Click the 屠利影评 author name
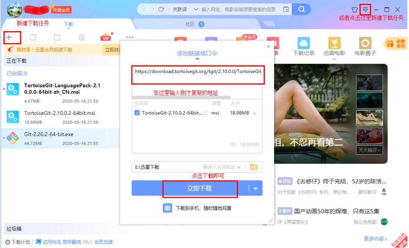 pyautogui.click(x=367, y=192)
